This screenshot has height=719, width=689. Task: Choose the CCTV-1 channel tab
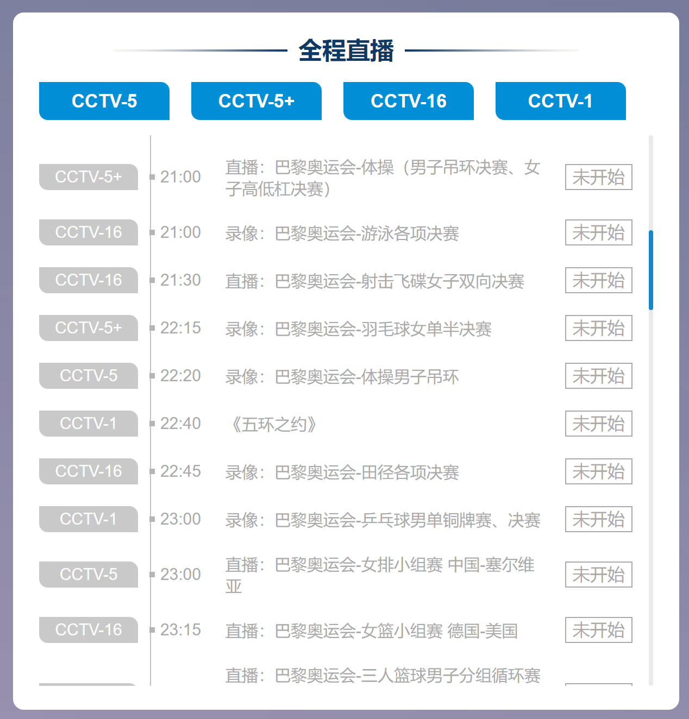click(560, 101)
